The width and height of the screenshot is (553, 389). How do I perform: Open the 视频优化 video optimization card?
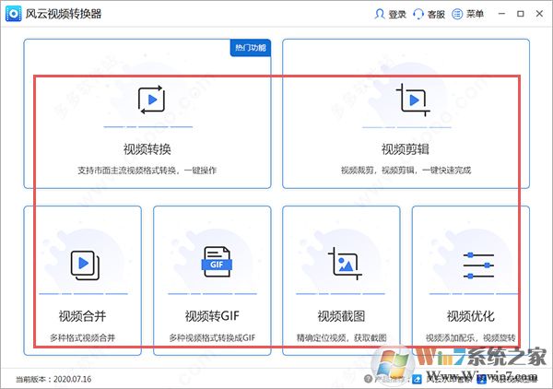tap(471, 280)
